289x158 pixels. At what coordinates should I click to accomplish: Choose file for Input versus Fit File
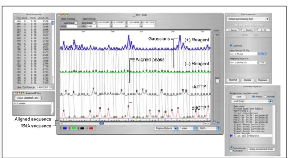(262, 54)
